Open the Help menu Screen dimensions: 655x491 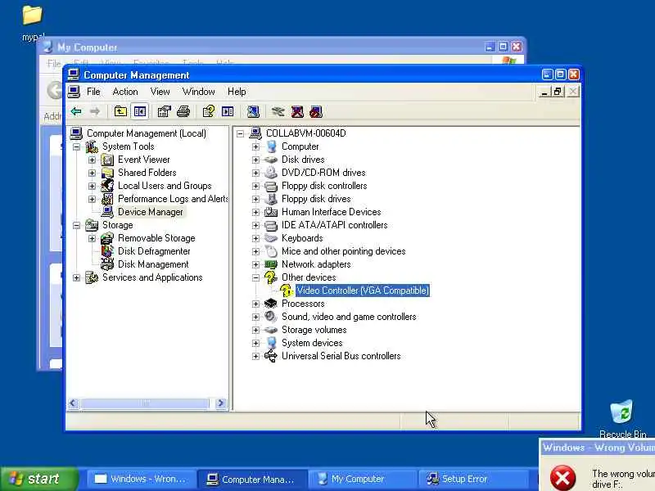tap(237, 92)
